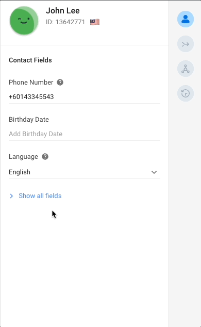The height and width of the screenshot is (327, 201).
Task: Click the Malaysia flag icon
Action: [95, 22]
